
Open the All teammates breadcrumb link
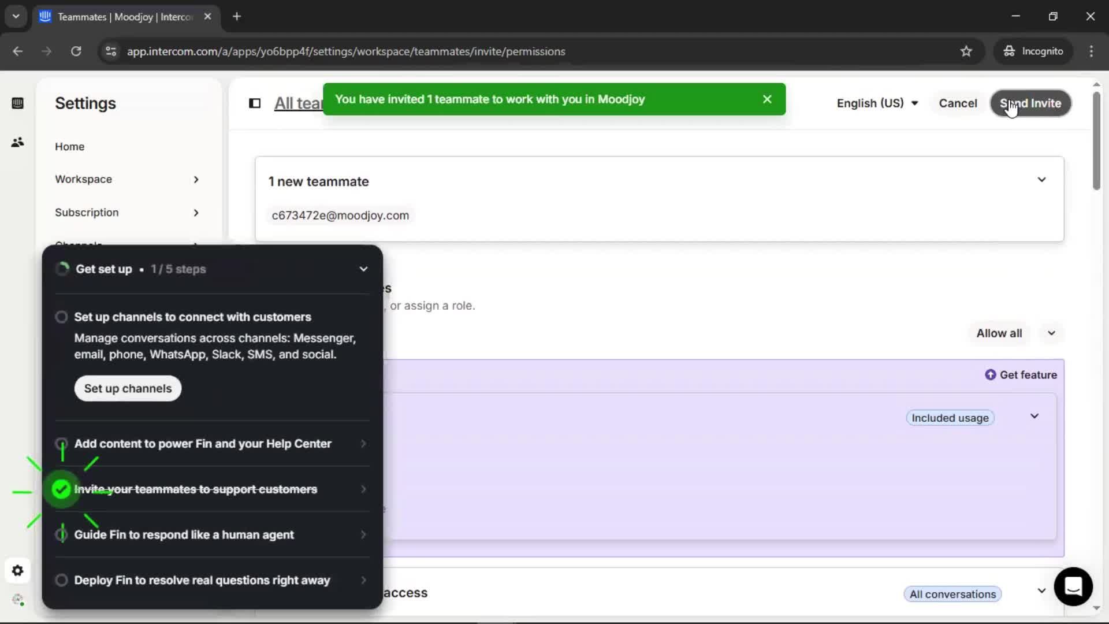[299, 103]
